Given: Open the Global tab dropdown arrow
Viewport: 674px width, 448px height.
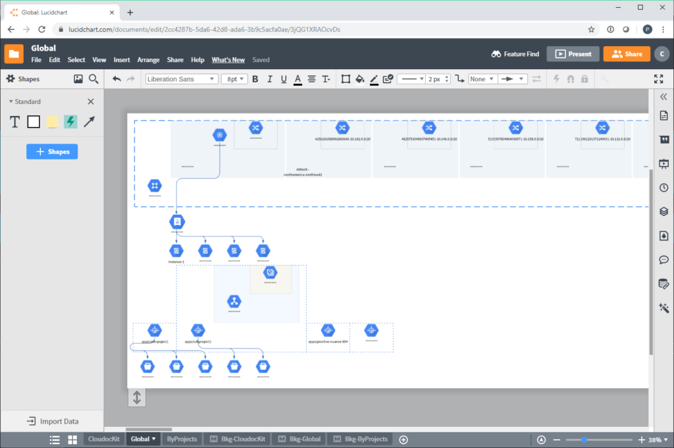Looking at the screenshot, I should pyautogui.click(x=154, y=439).
